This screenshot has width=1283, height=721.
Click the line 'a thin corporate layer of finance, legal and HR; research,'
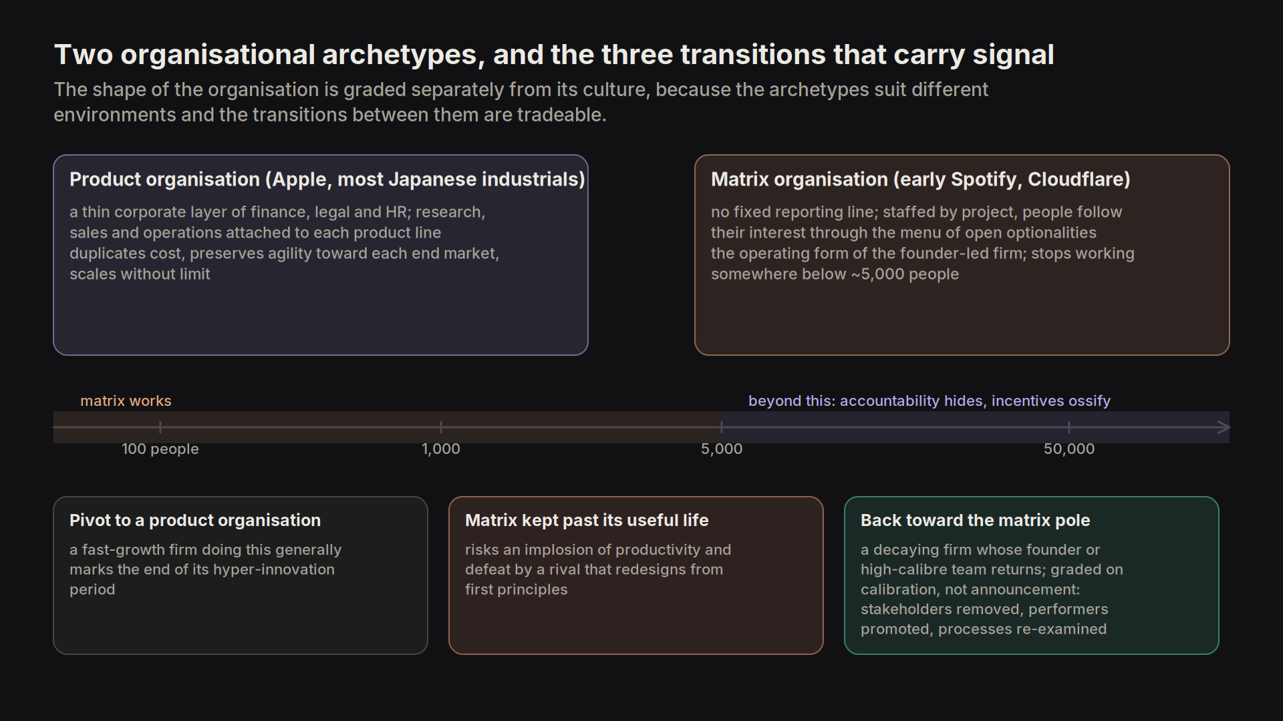click(277, 212)
